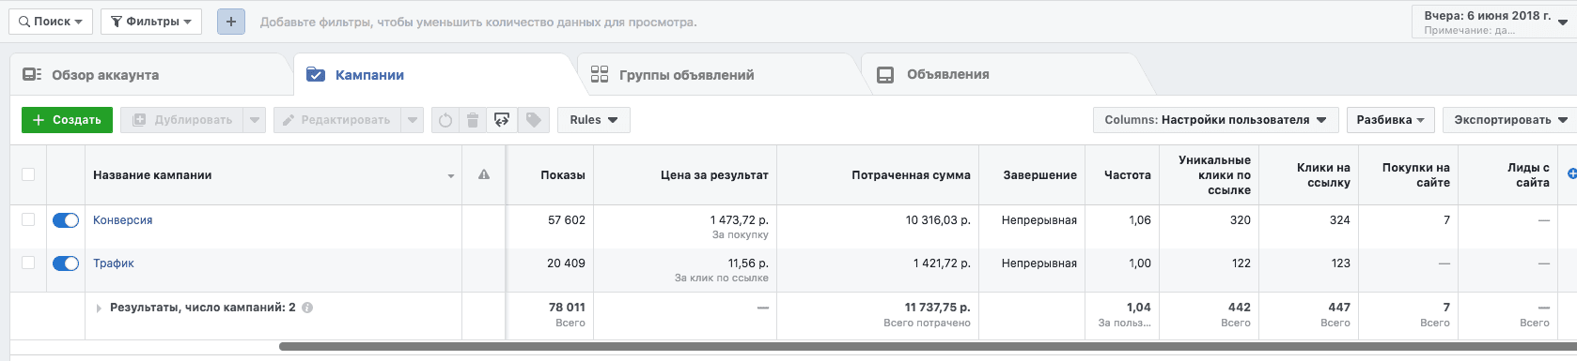This screenshot has width=1577, height=361.
Task: Click the blue plus add-column icon
Action: pyautogui.click(x=1571, y=173)
